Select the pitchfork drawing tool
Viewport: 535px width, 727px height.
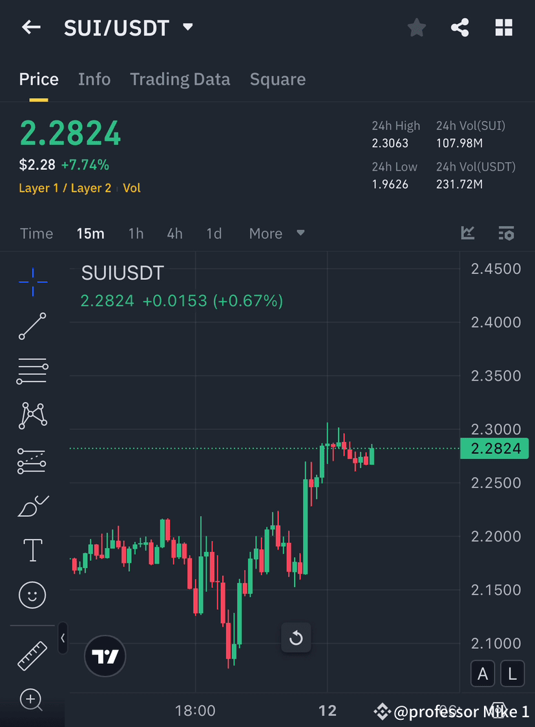(32, 415)
